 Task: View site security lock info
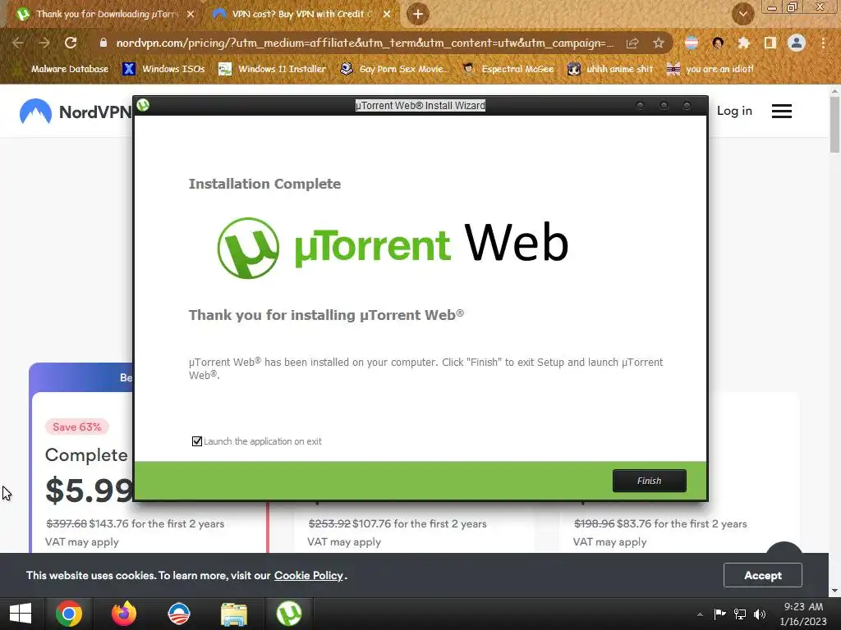[103, 43]
